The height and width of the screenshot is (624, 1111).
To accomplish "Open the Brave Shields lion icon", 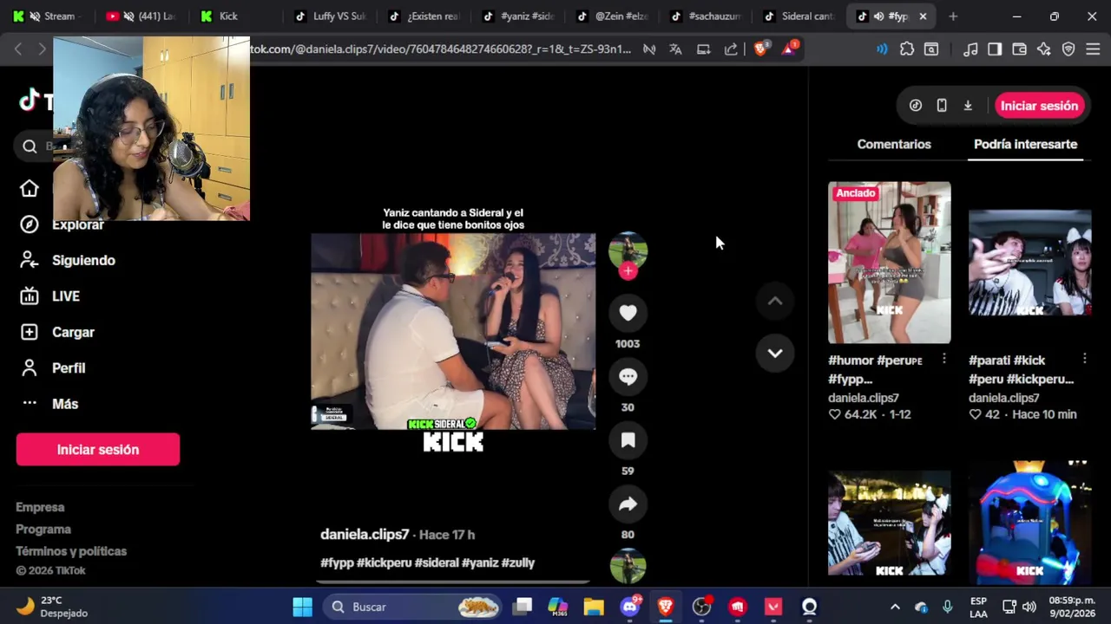I will click(x=761, y=49).
